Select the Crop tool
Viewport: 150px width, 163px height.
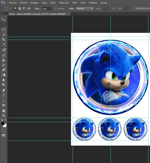tap(4, 39)
